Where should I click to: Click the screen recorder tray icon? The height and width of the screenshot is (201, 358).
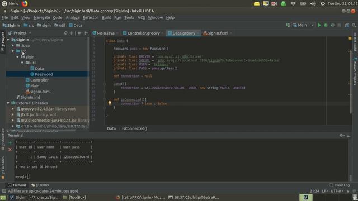coord(274,4)
